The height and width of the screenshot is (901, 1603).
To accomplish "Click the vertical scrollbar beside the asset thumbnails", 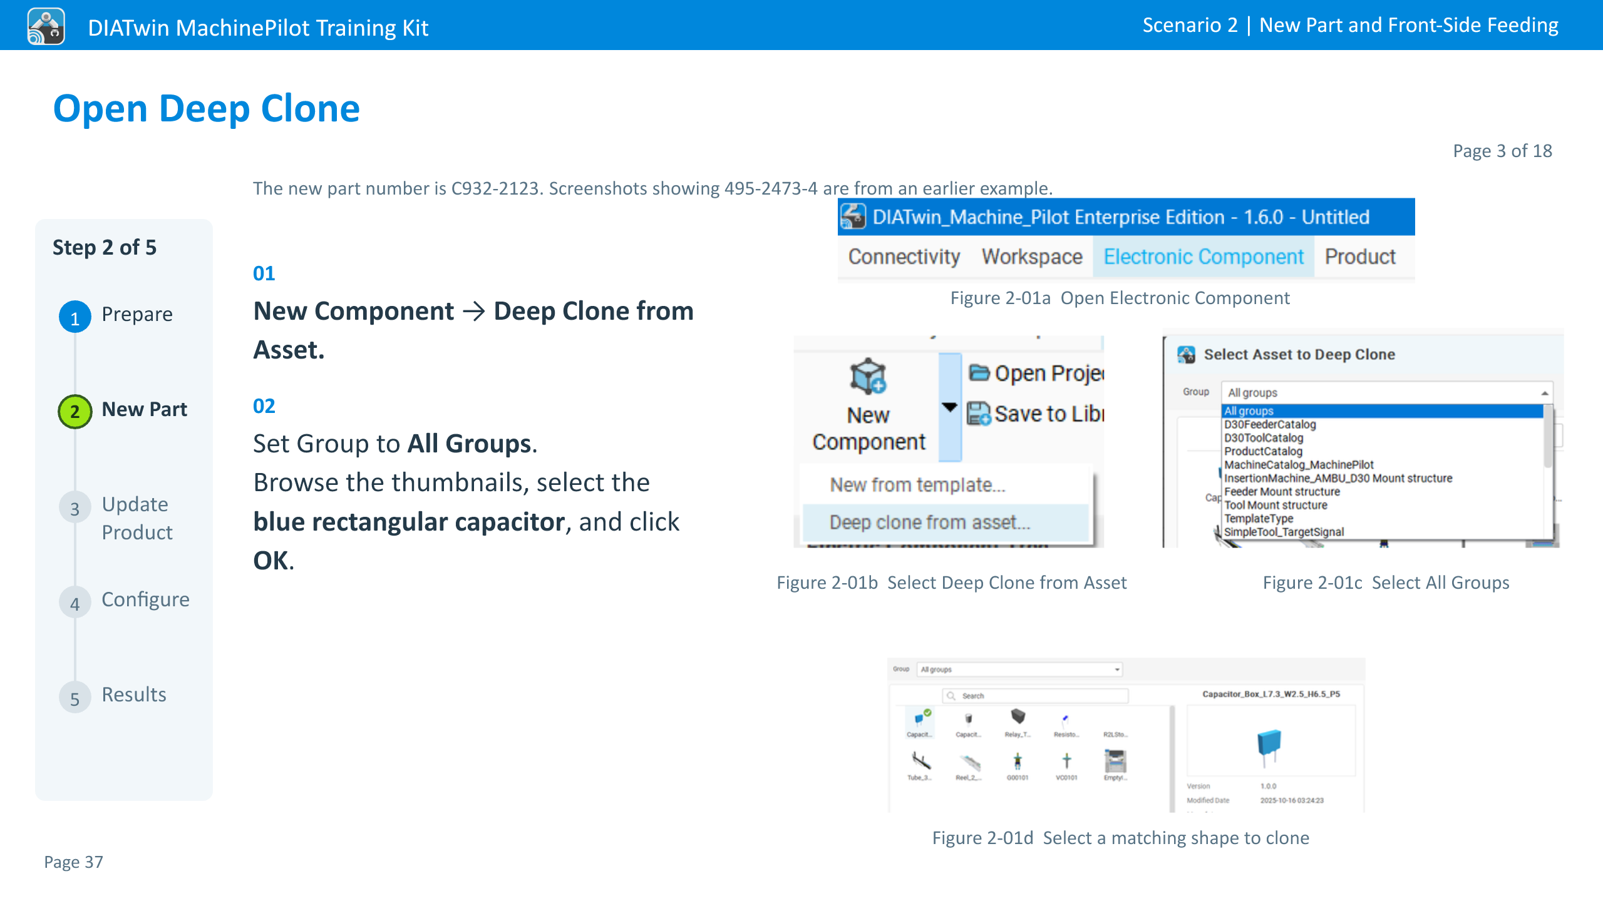I will point(1172,758).
